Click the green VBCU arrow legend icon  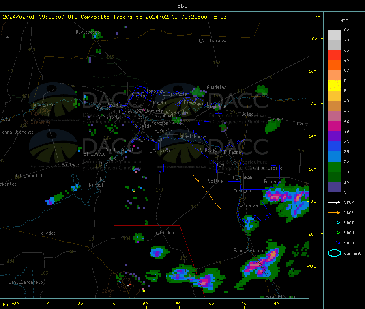(x=334, y=233)
